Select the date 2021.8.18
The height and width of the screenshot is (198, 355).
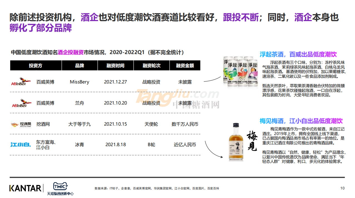click(x=115, y=144)
